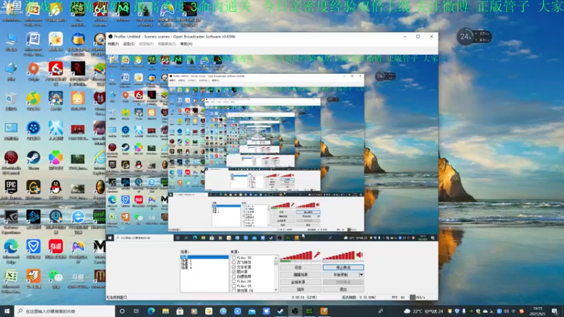Open the This PC desktop icon
The height and width of the screenshot is (317, 564).
(x=11, y=42)
